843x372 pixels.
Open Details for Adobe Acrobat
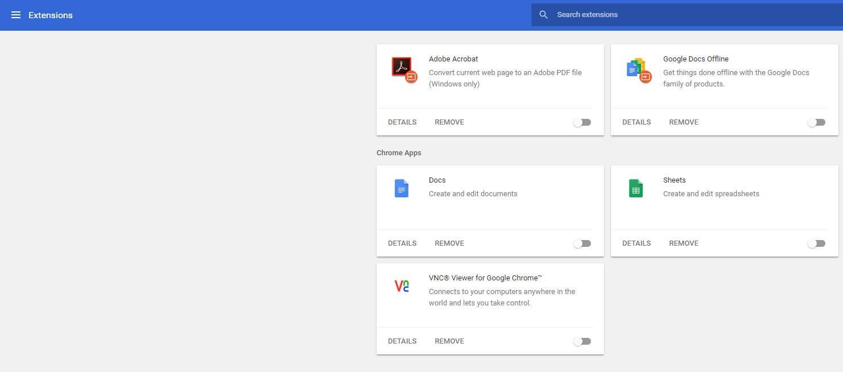pos(402,122)
